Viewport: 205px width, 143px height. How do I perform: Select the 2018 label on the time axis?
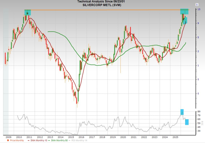[102, 137]
